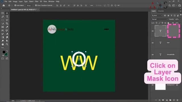Change the screen mode
Viewport: 182px width, 102px height.
click(7, 59)
